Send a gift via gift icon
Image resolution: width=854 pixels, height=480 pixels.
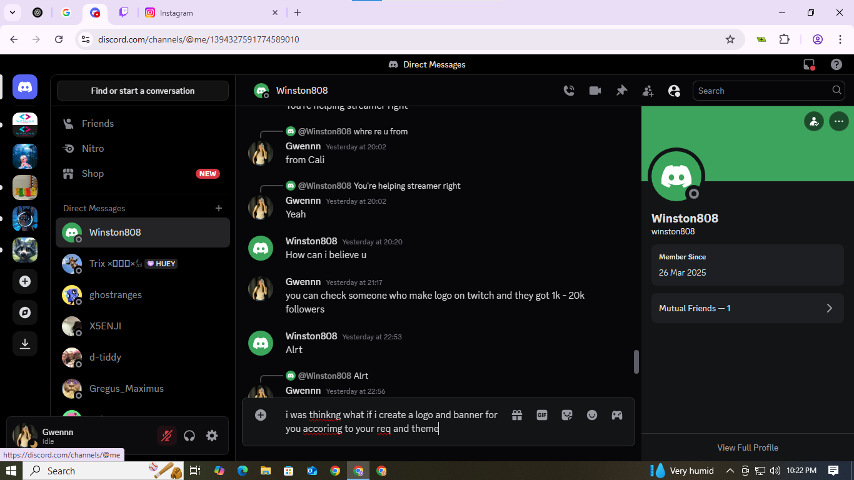516,415
